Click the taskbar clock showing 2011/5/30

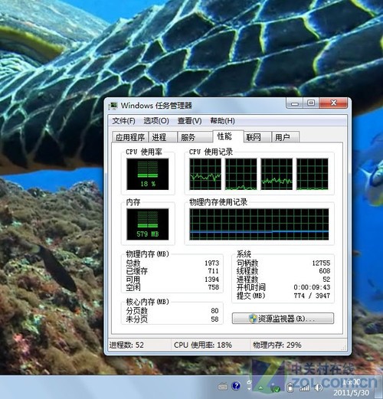click(352, 388)
